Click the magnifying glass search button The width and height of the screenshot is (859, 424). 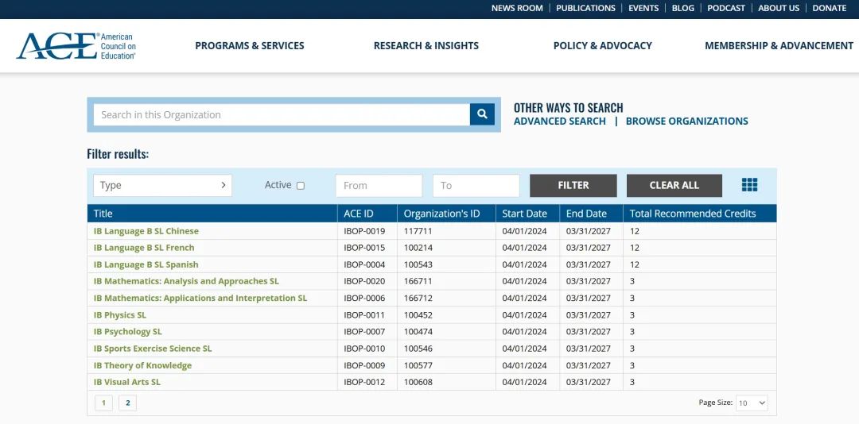[482, 114]
